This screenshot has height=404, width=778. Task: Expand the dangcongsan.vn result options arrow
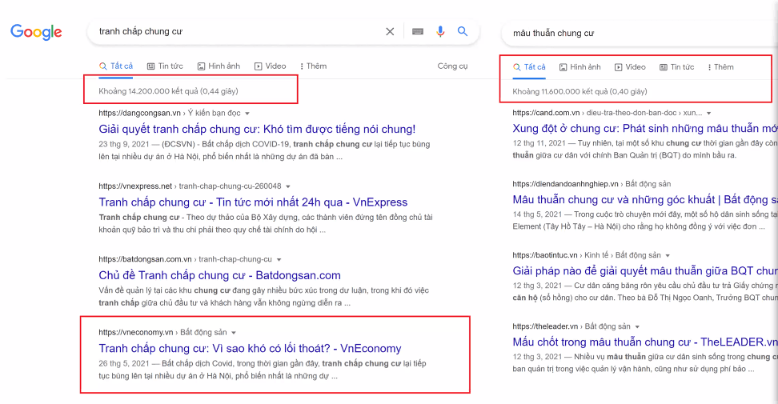tap(247, 114)
